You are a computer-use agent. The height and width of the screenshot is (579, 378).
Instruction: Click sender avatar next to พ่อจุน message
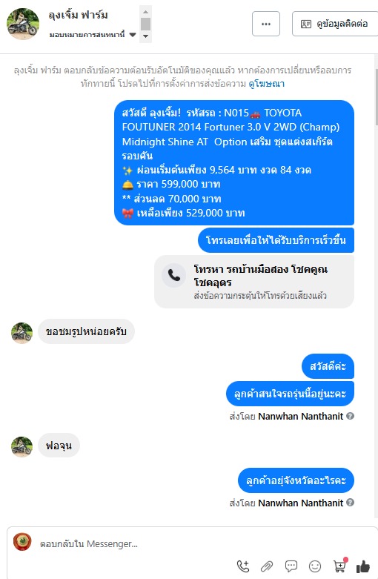point(21,446)
